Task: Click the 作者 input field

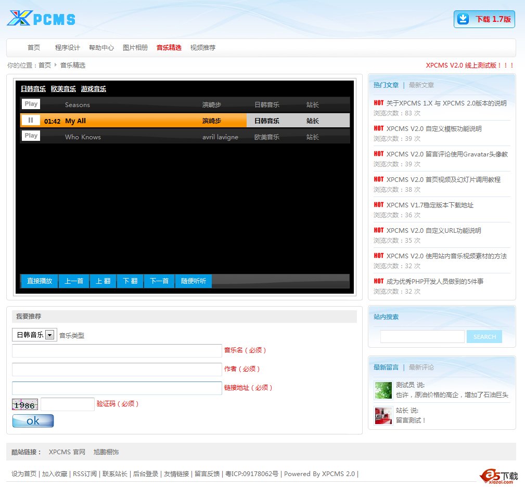Action: point(117,370)
